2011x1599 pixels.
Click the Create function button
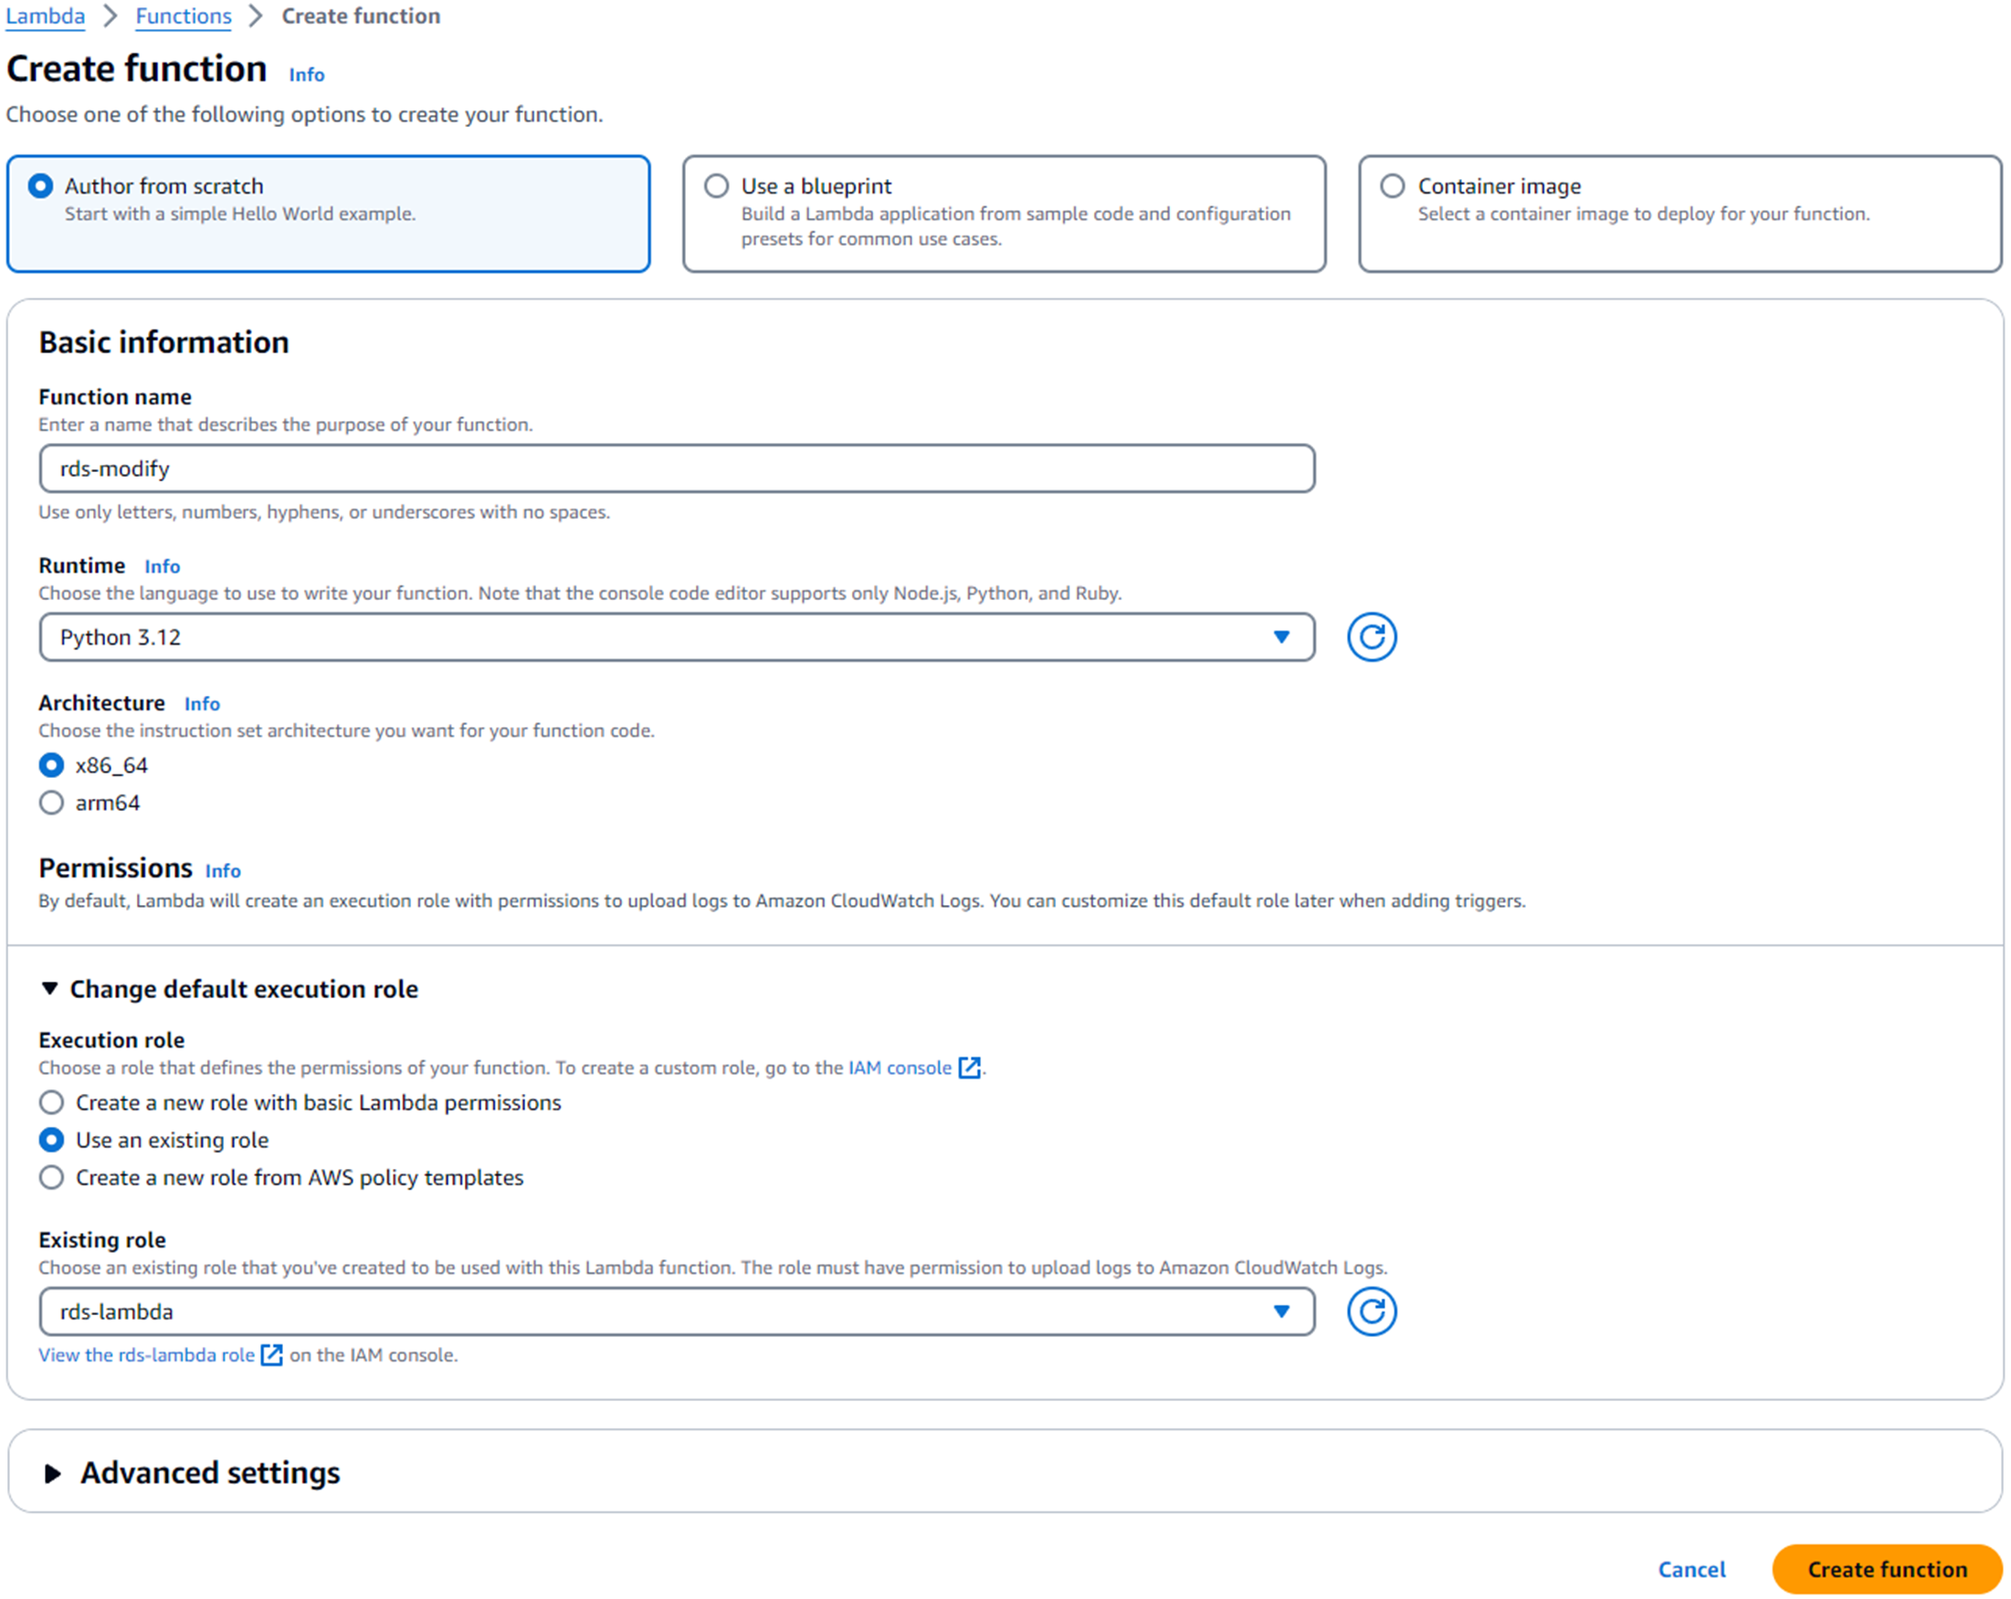tap(1886, 1569)
